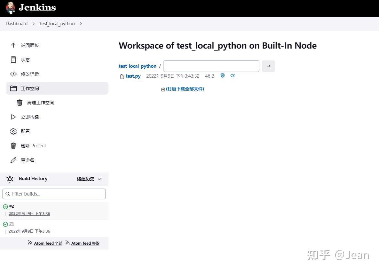Click the eye view icon for test.py
This screenshot has width=379, height=270.
tap(233, 76)
